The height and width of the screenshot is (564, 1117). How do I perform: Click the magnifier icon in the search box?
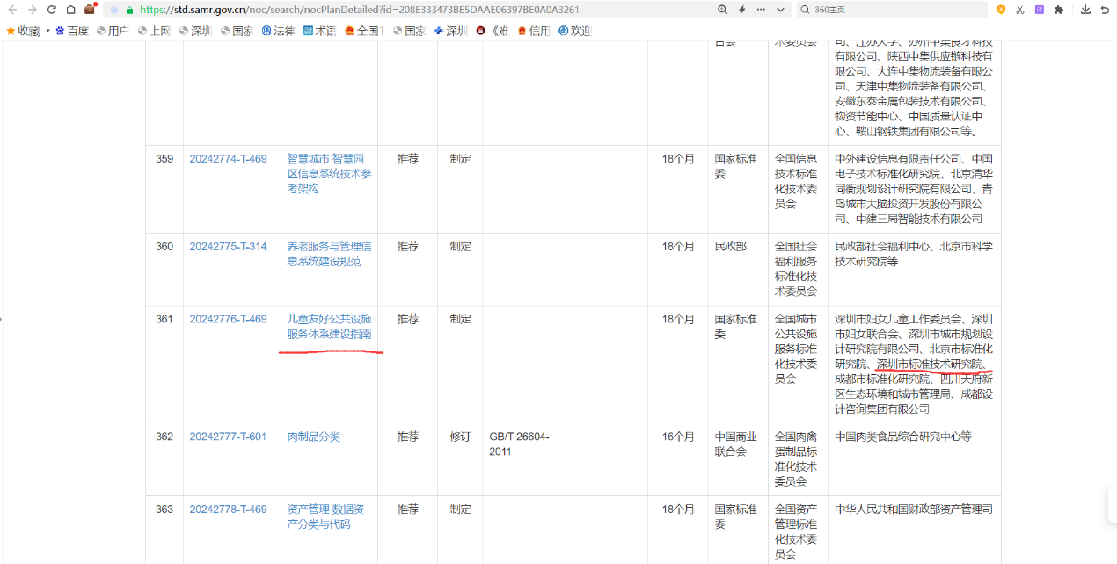(807, 10)
